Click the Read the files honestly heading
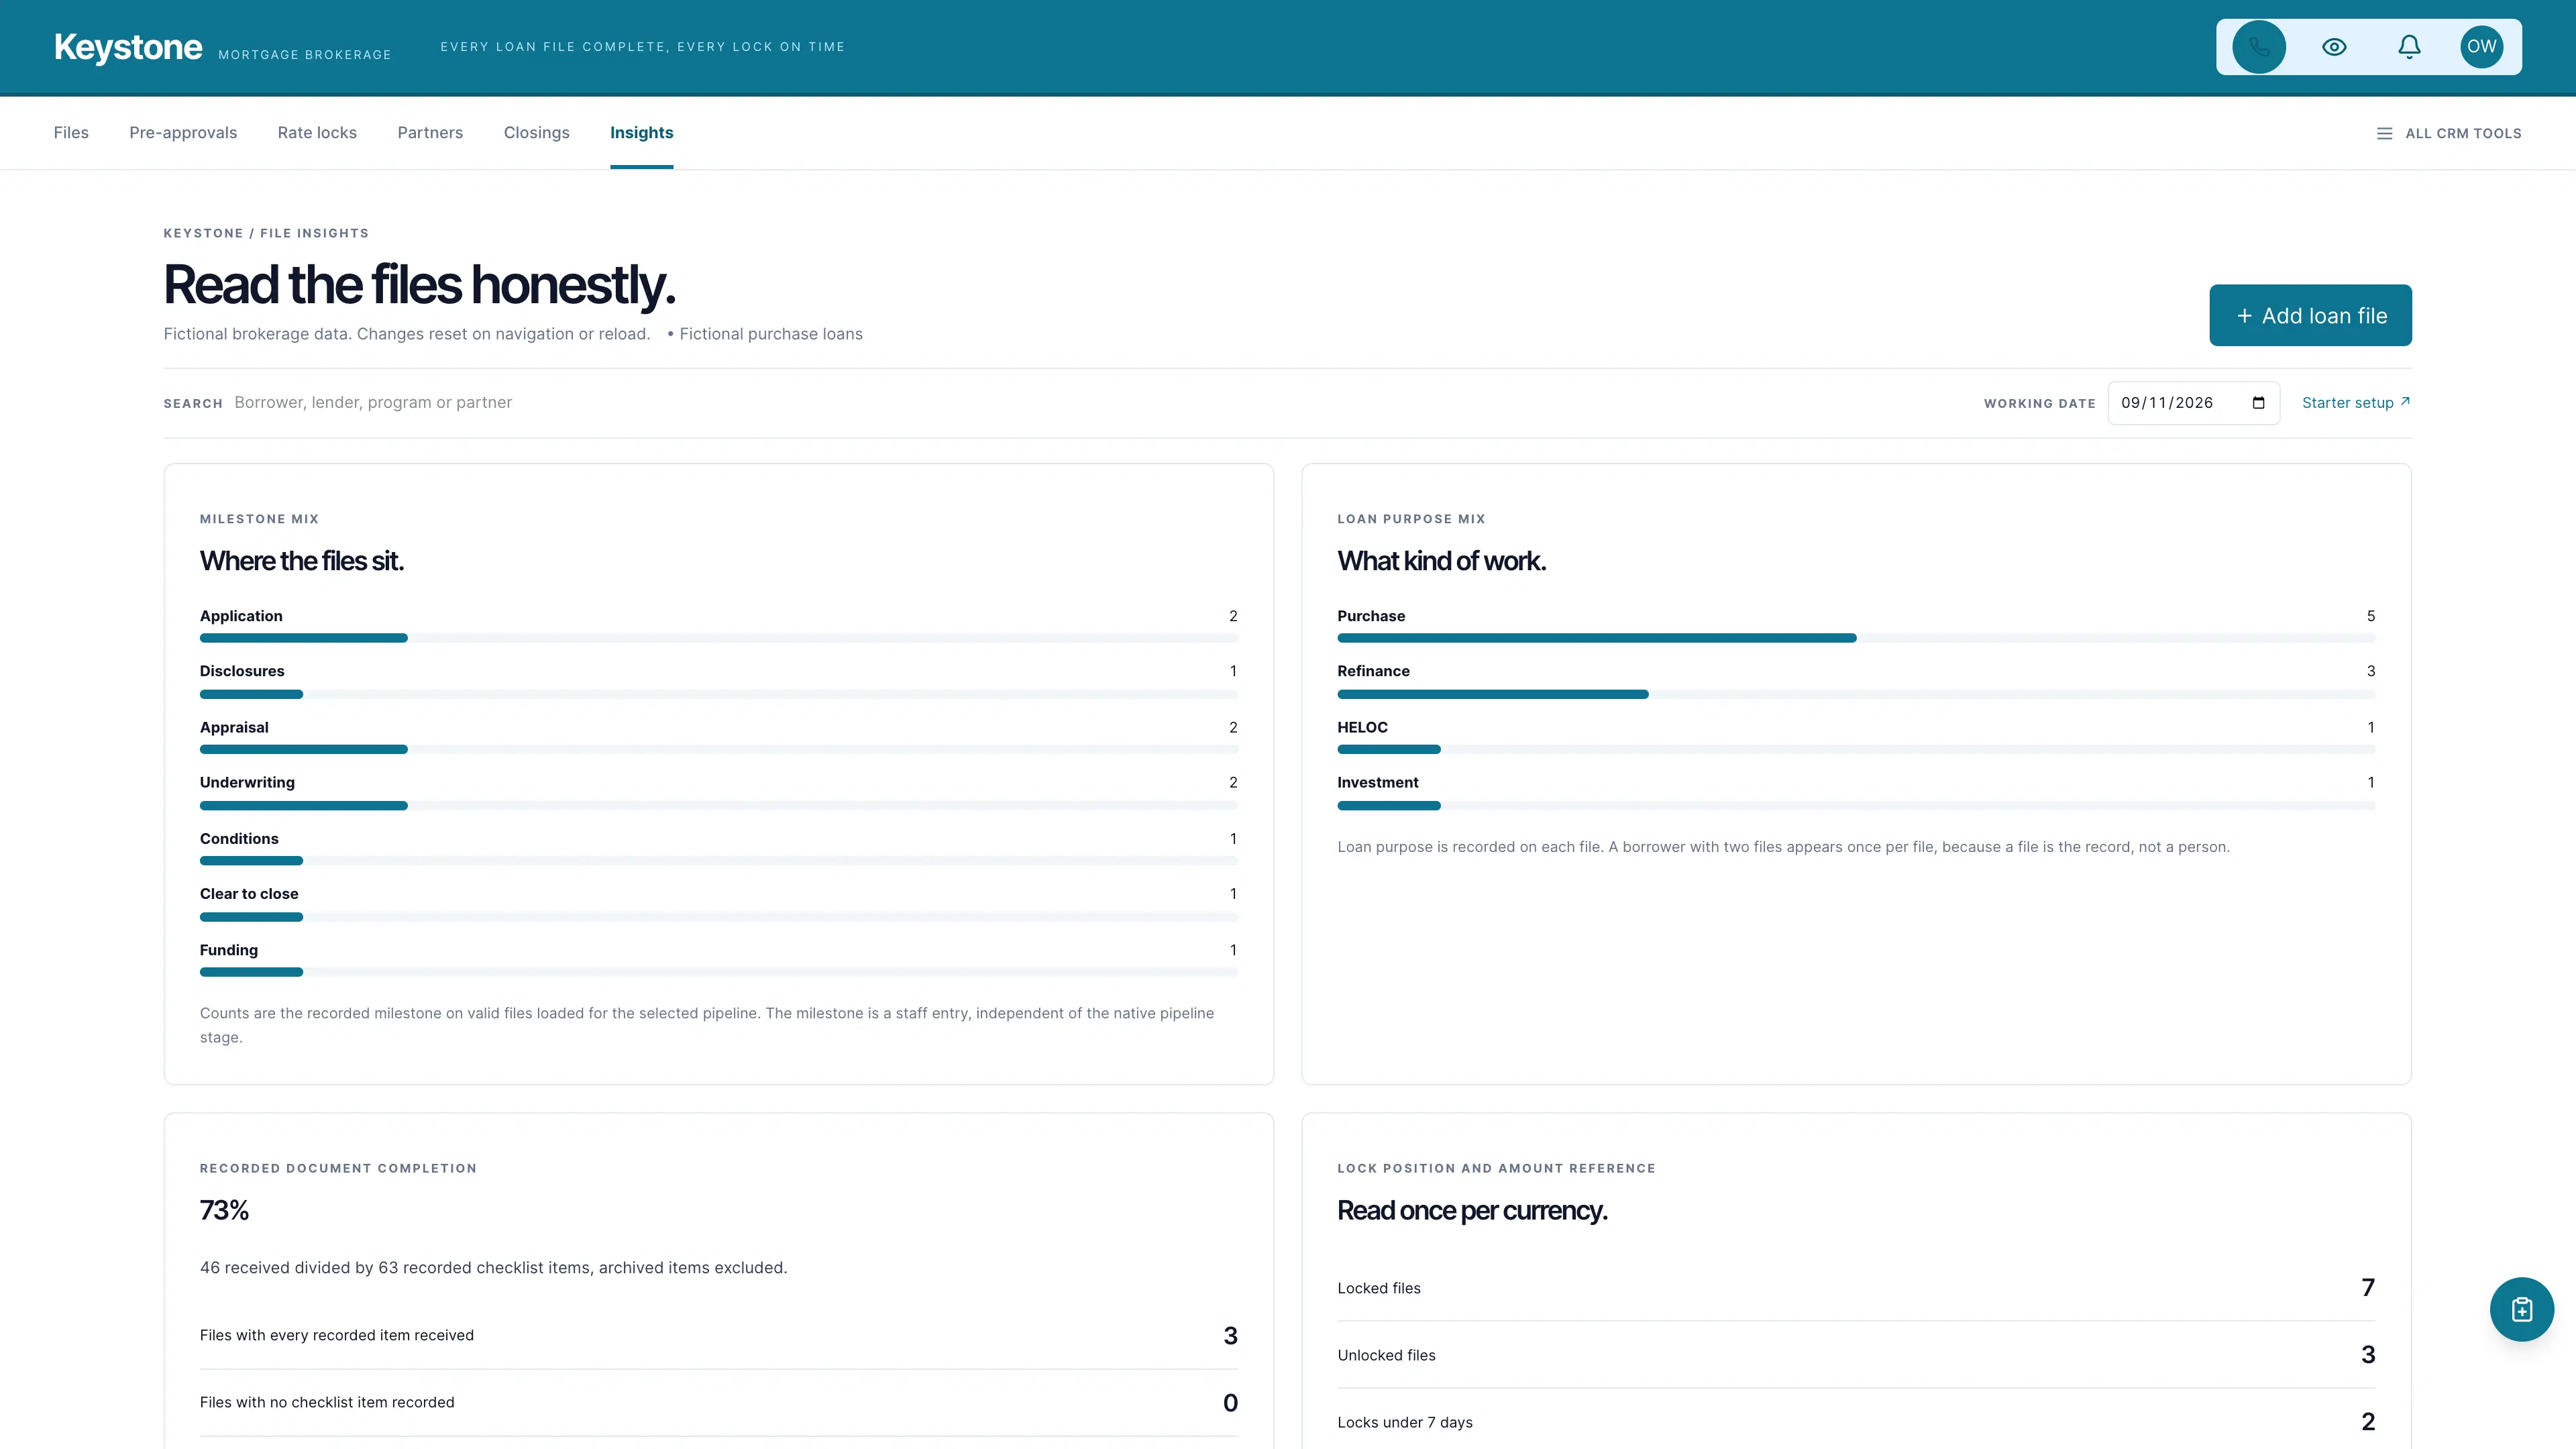The width and height of the screenshot is (2576, 1449). (419, 284)
